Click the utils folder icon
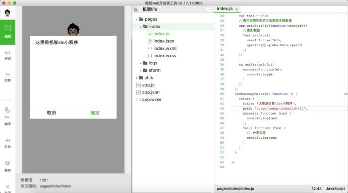348x193 pixels. [x=141, y=77]
